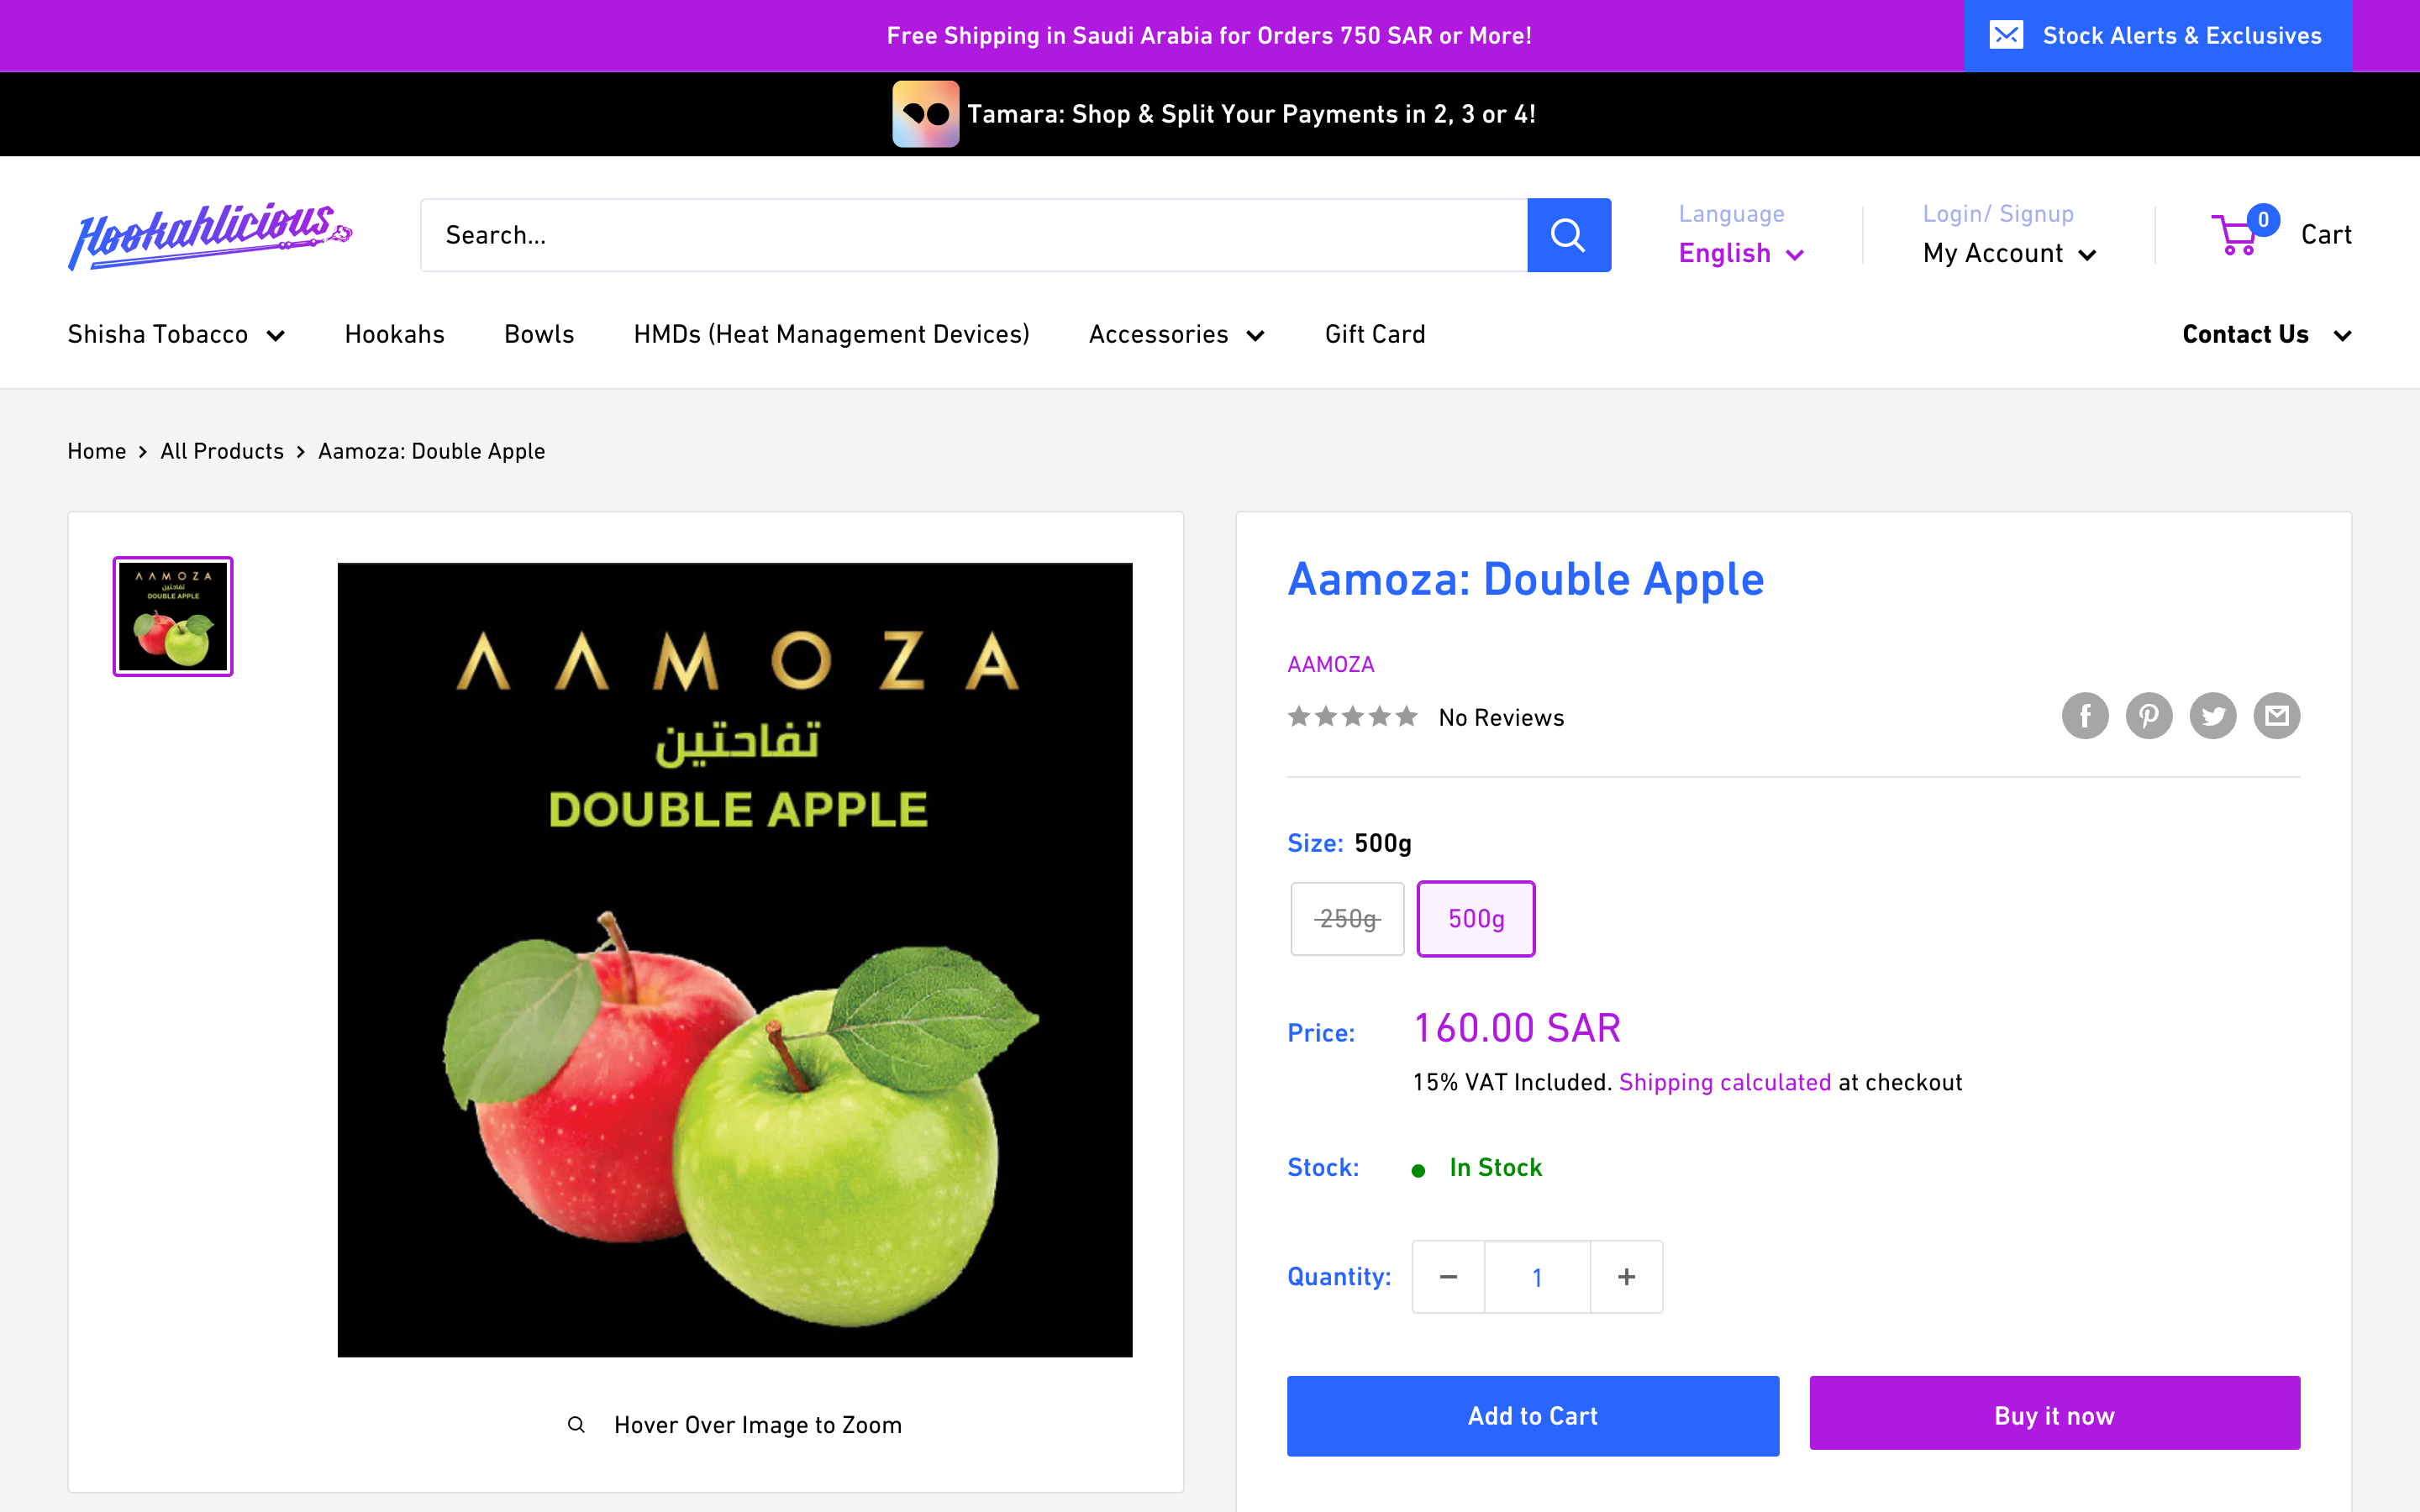
Task: Select the Double Apple product thumbnail
Action: tap(171, 616)
